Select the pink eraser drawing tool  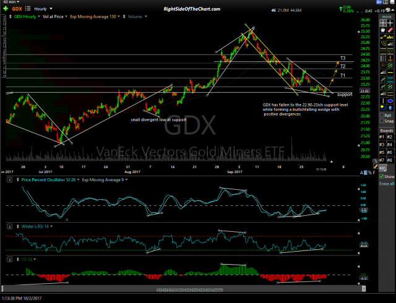(390, 30)
